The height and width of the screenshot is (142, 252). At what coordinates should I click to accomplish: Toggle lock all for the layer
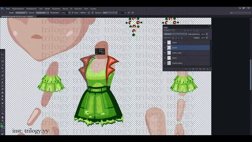(182, 38)
